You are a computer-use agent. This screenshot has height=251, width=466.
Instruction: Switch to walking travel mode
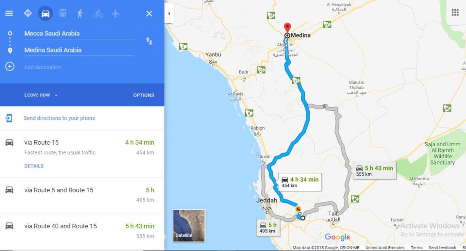point(80,14)
